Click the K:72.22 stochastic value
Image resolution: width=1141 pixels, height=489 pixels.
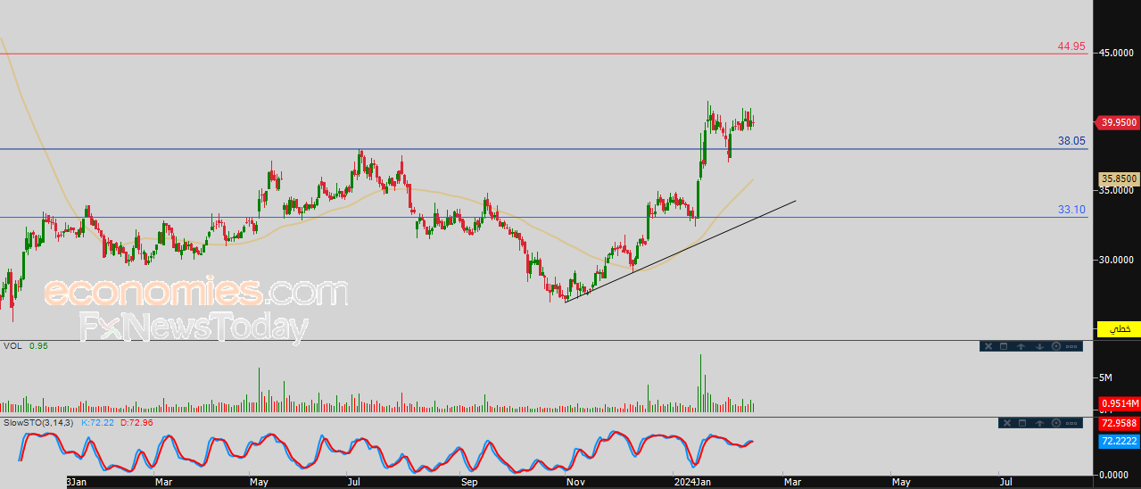[97, 423]
